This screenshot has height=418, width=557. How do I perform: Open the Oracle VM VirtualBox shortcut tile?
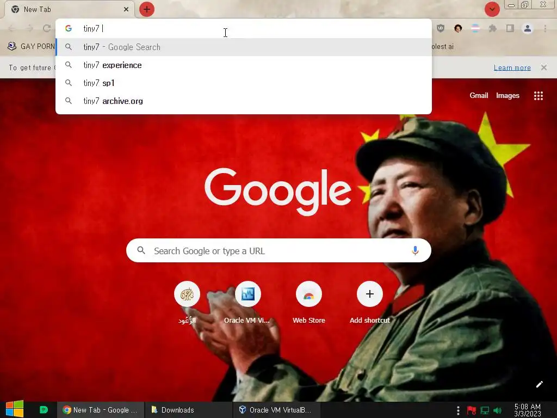tap(247, 303)
